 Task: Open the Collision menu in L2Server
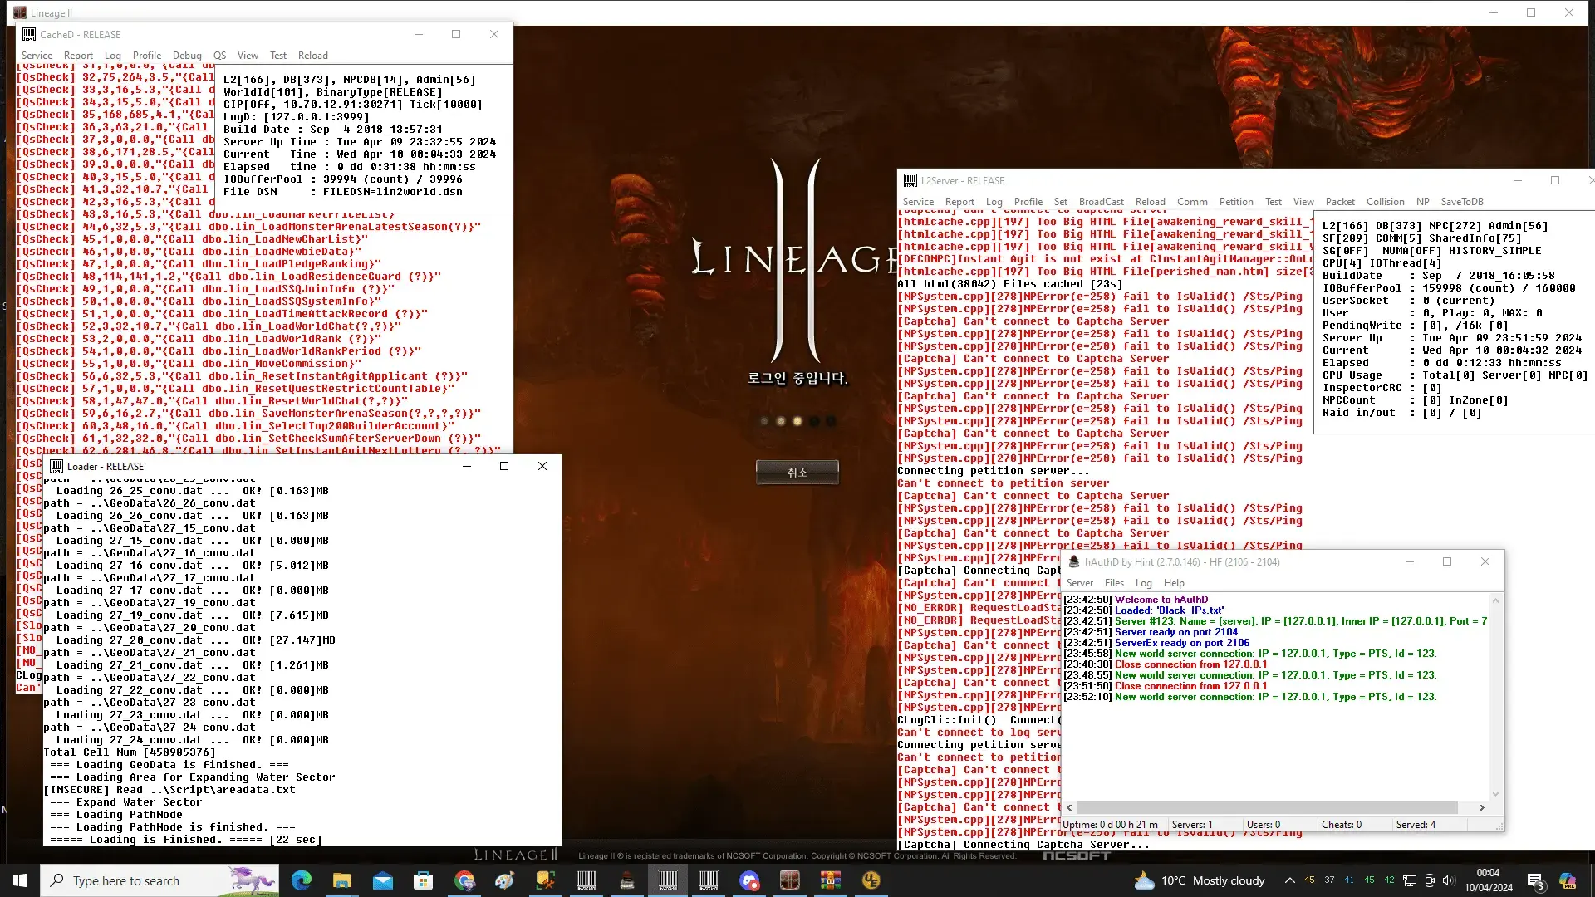(x=1386, y=202)
